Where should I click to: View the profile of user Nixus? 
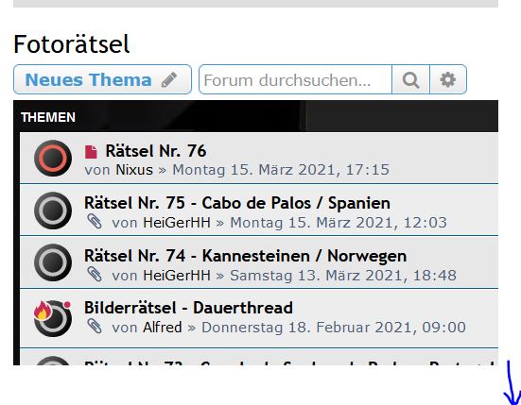[134, 170]
